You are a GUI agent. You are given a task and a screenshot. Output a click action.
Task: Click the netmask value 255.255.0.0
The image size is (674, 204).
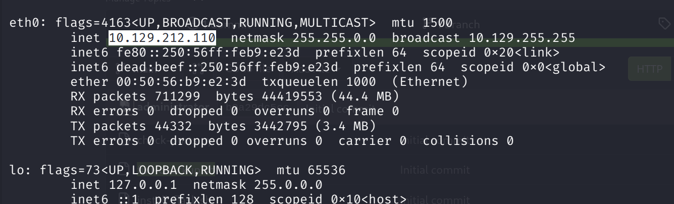334,38
